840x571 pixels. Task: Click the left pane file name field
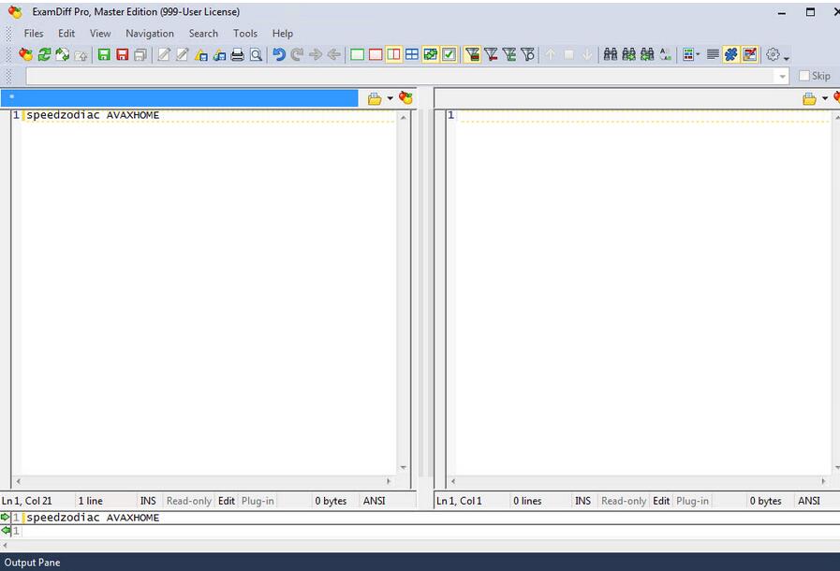[x=180, y=98]
